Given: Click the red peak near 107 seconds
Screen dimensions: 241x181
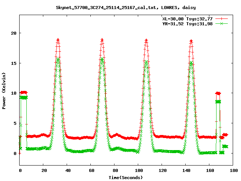Looking at the screenshot, I should pyautogui.click(x=146, y=40).
